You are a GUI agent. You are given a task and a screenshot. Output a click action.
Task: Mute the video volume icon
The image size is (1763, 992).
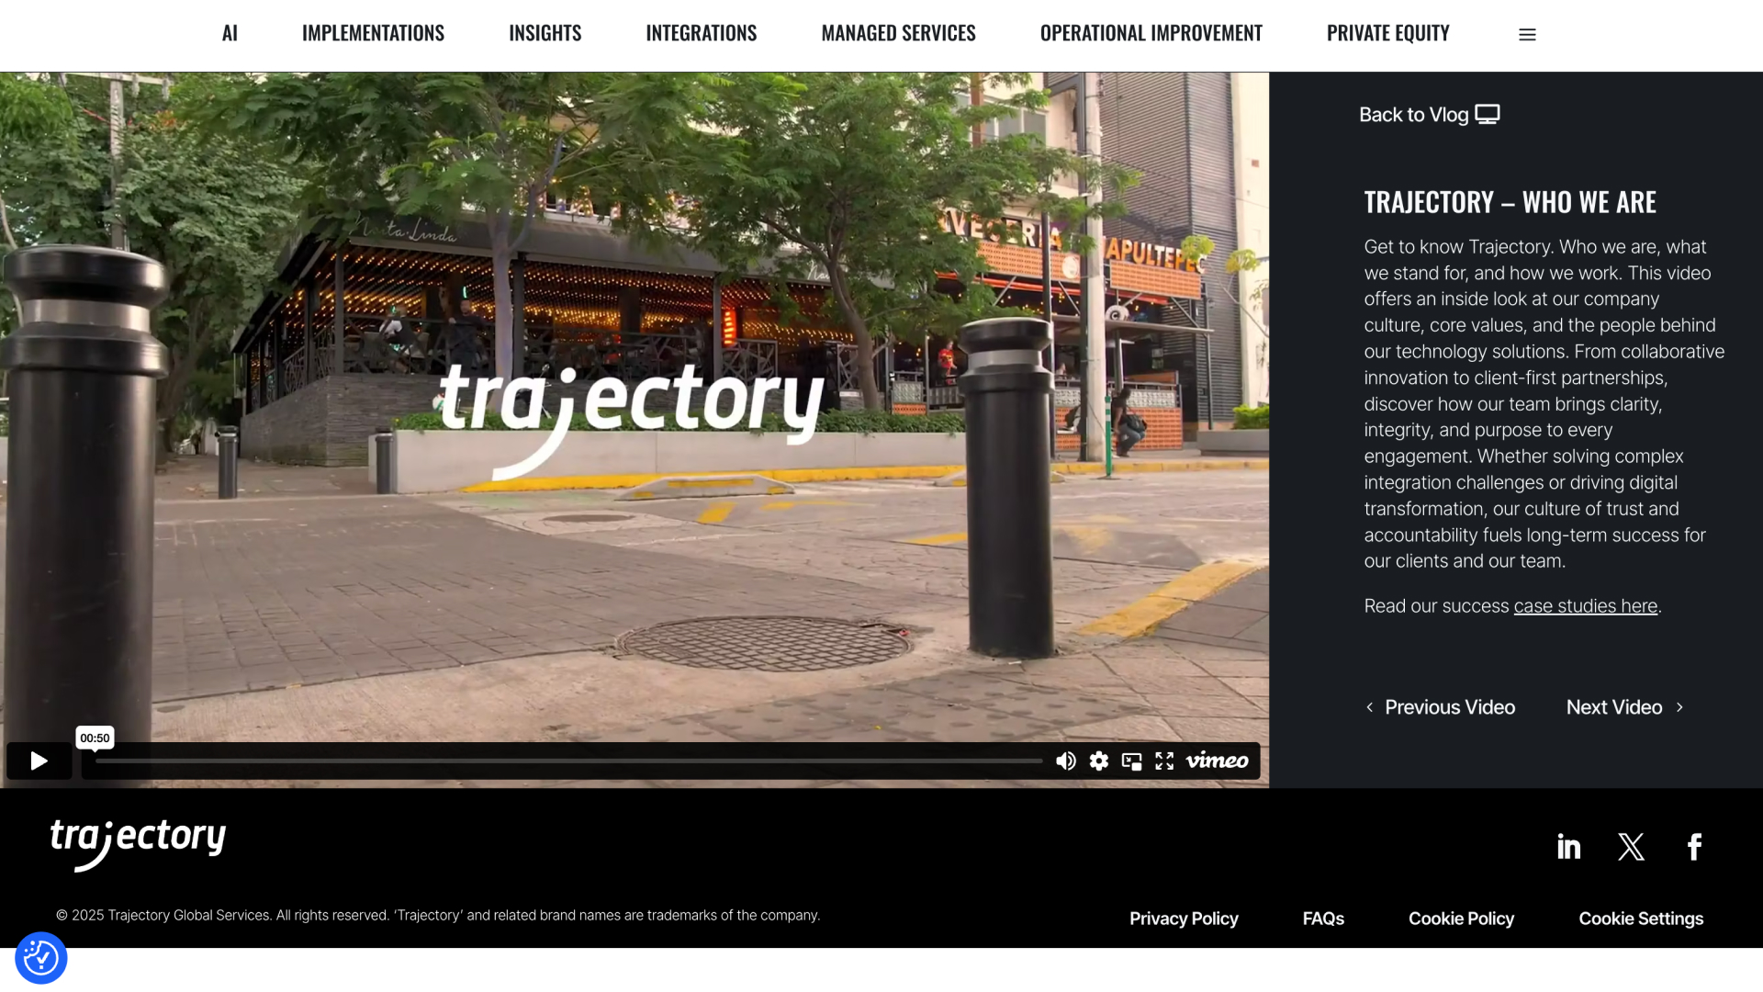[x=1065, y=761]
